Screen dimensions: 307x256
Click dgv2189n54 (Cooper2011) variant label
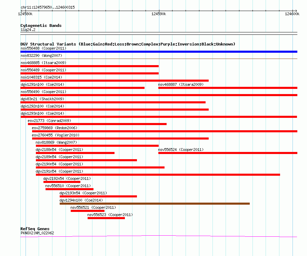click(x=59, y=157)
